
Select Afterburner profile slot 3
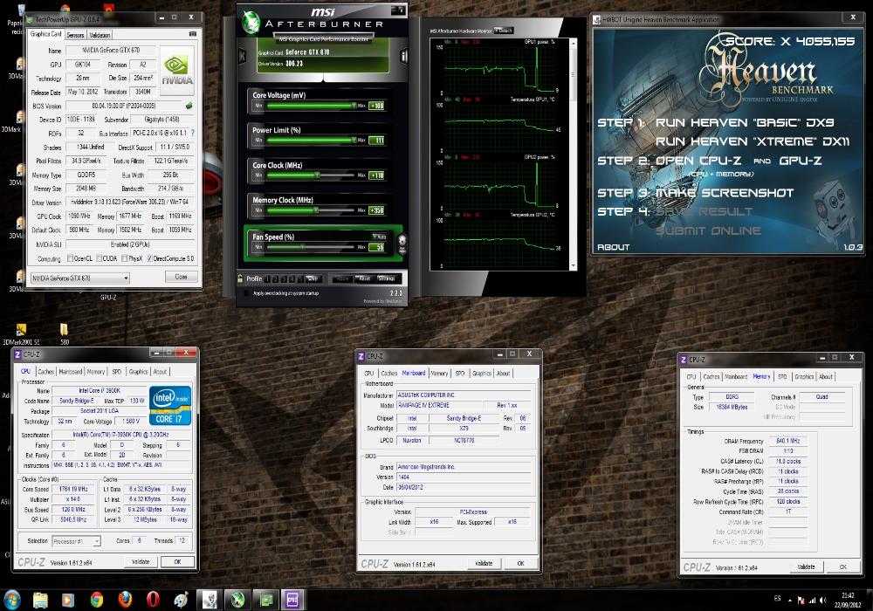point(284,278)
